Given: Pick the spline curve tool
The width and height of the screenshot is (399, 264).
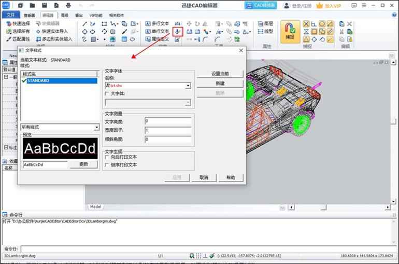Looking at the screenshot, I should pos(85,39).
